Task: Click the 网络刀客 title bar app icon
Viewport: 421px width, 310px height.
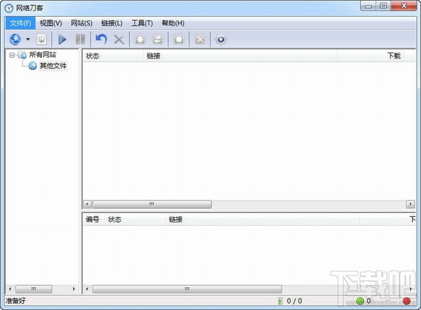Action: (x=8, y=8)
